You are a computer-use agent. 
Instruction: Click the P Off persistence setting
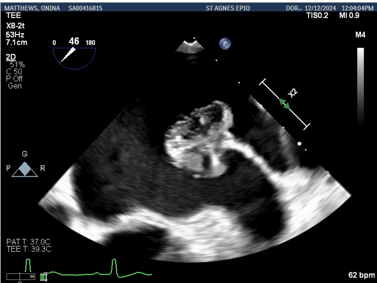(14, 79)
